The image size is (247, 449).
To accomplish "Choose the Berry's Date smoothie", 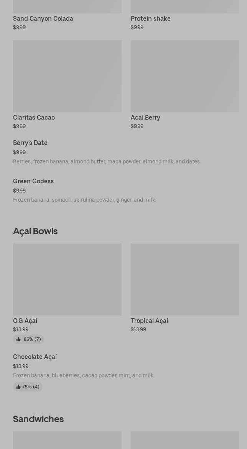I will pyautogui.click(x=30, y=143).
